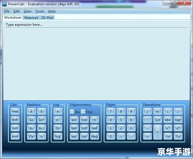Click the integral (integ) button
This screenshot has height=159, width=193.
click(x=15, y=111)
